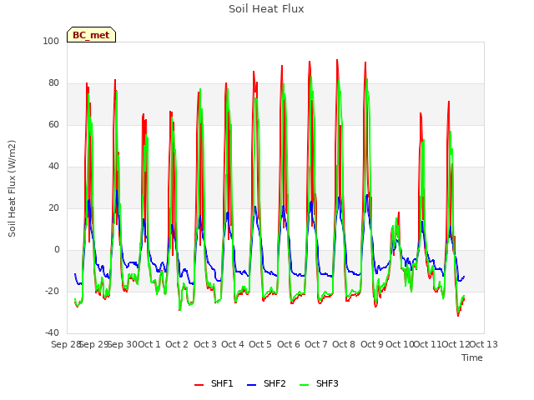The height and width of the screenshot is (400, 534).
Task: Toggle SHF2 series in the legend
Action: (266, 383)
